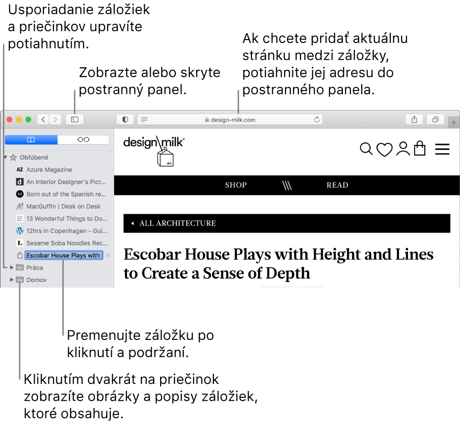
Task: Switch to the Reading List glasses segment
Action: [x=83, y=140]
